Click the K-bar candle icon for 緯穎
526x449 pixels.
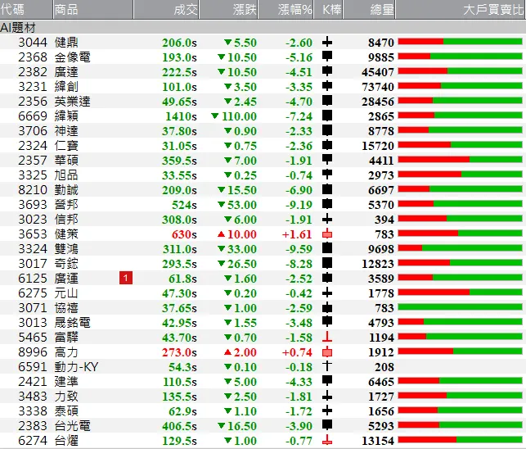pos(327,116)
